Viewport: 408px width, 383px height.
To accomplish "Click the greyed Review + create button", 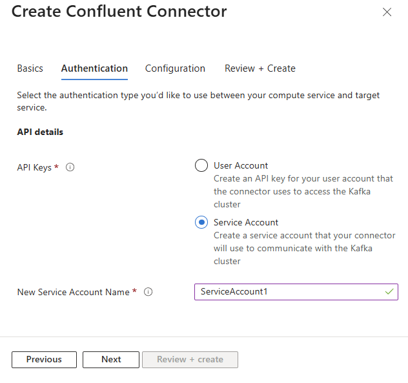I will point(190,360).
